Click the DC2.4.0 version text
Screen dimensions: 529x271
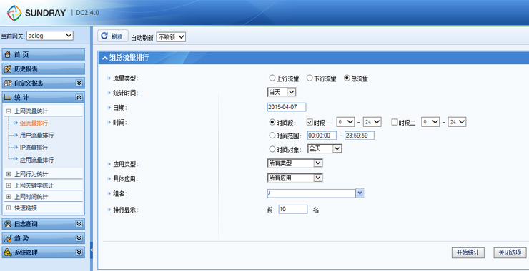[x=87, y=13]
